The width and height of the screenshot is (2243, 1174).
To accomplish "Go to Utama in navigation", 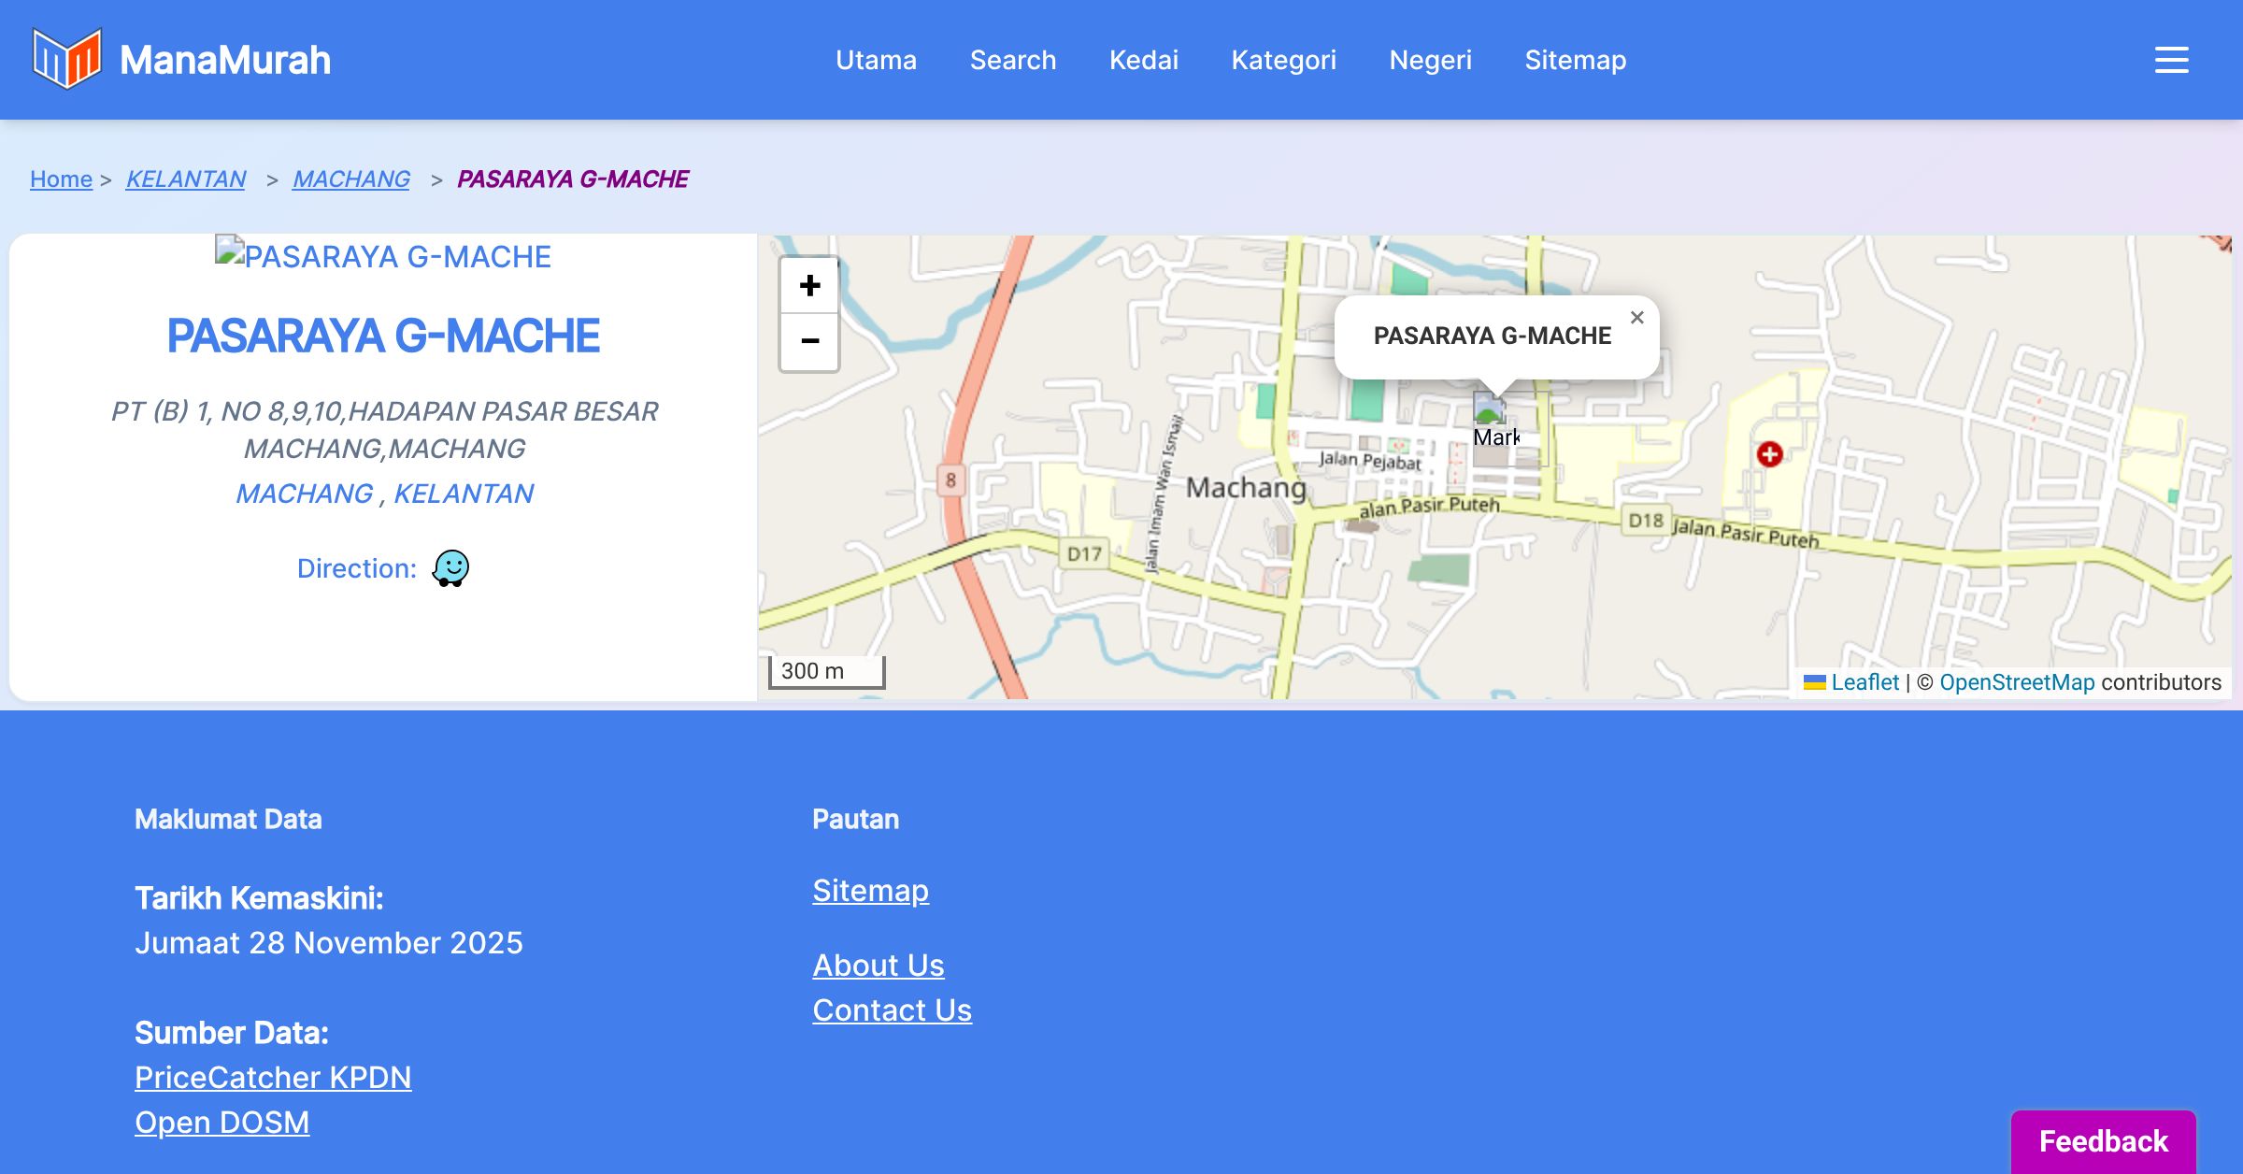I will (x=876, y=60).
